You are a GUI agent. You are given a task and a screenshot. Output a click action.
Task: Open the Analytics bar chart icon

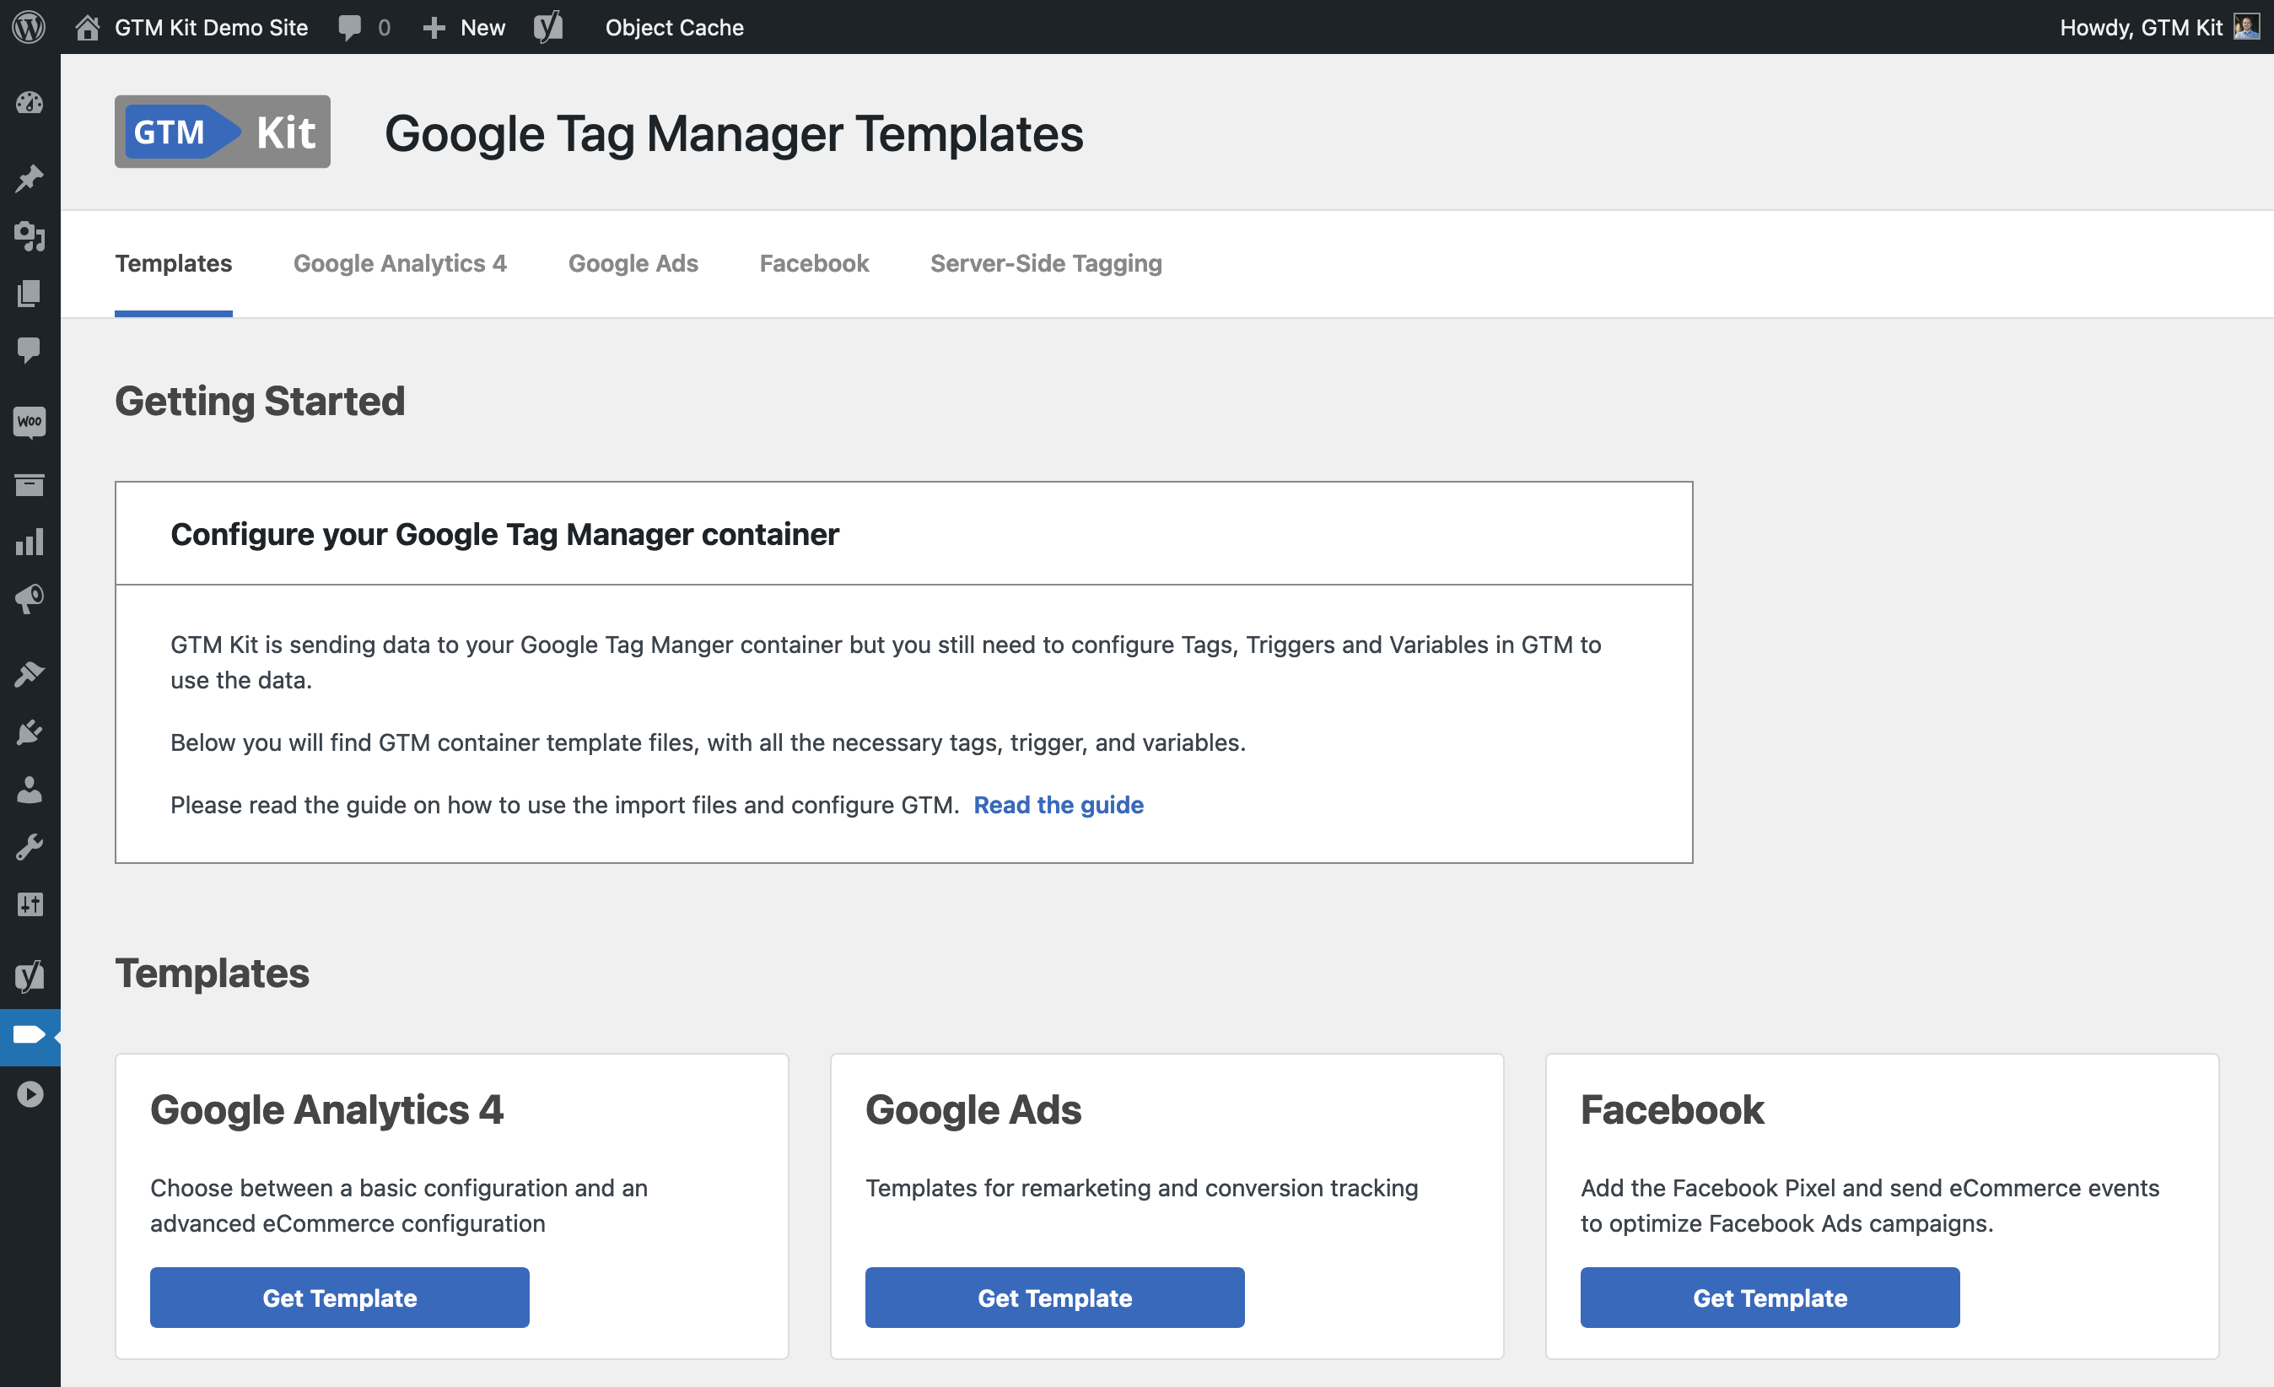(30, 542)
